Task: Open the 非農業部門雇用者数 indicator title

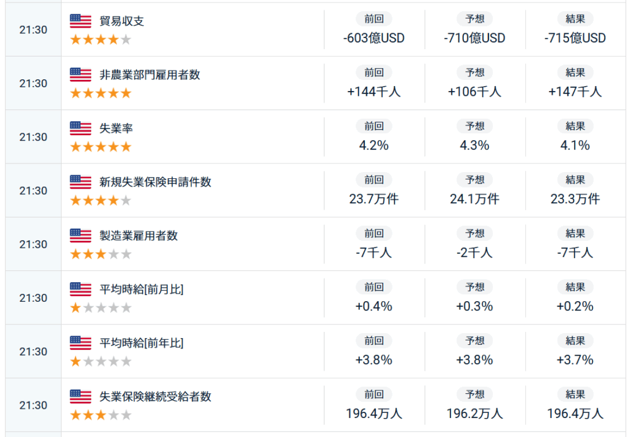Action: point(150,75)
